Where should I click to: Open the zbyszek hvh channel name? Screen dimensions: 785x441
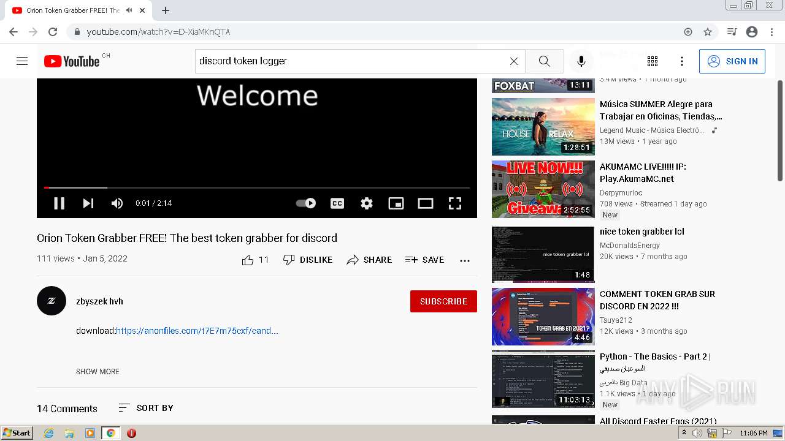(x=99, y=301)
